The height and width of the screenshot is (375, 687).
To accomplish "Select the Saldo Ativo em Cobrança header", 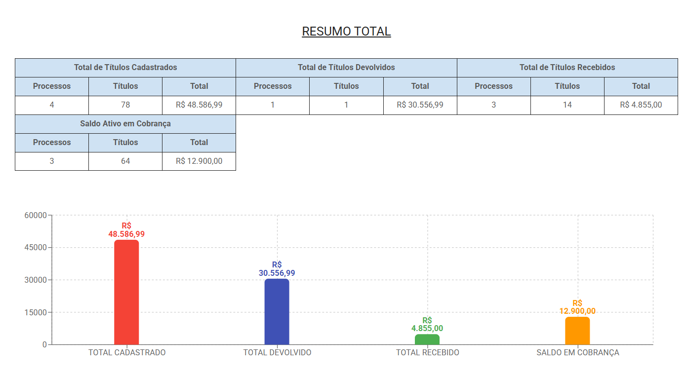I will click(125, 124).
